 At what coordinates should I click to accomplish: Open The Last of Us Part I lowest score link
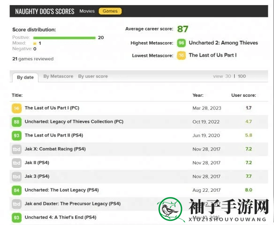pos(213,55)
